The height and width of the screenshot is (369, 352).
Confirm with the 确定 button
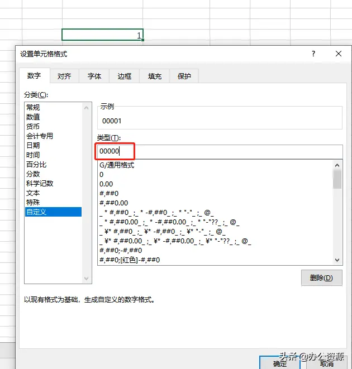[x=280, y=363]
